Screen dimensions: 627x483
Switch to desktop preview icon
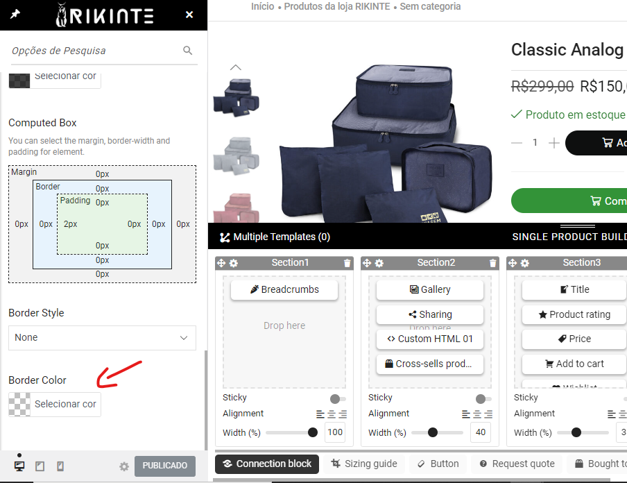pos(19,466)
